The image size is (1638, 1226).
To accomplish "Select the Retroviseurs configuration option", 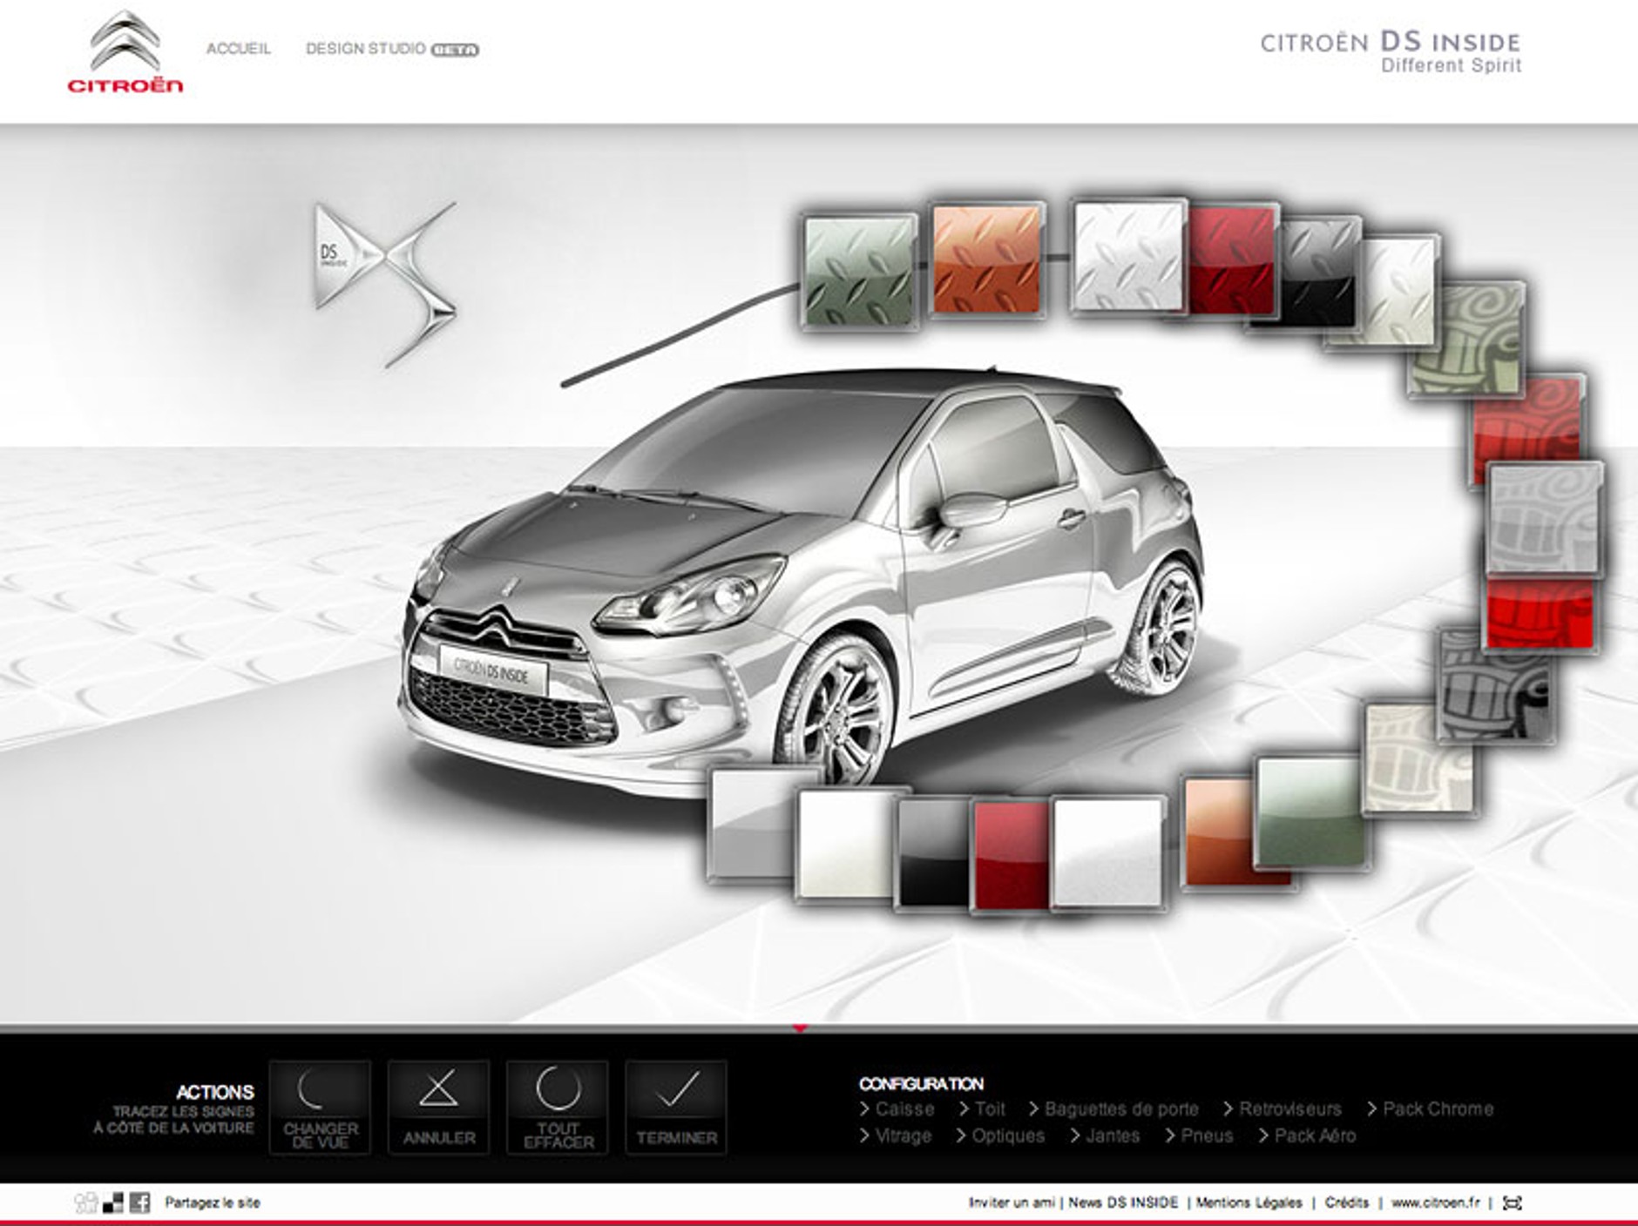I will tap(1289, 1109).
